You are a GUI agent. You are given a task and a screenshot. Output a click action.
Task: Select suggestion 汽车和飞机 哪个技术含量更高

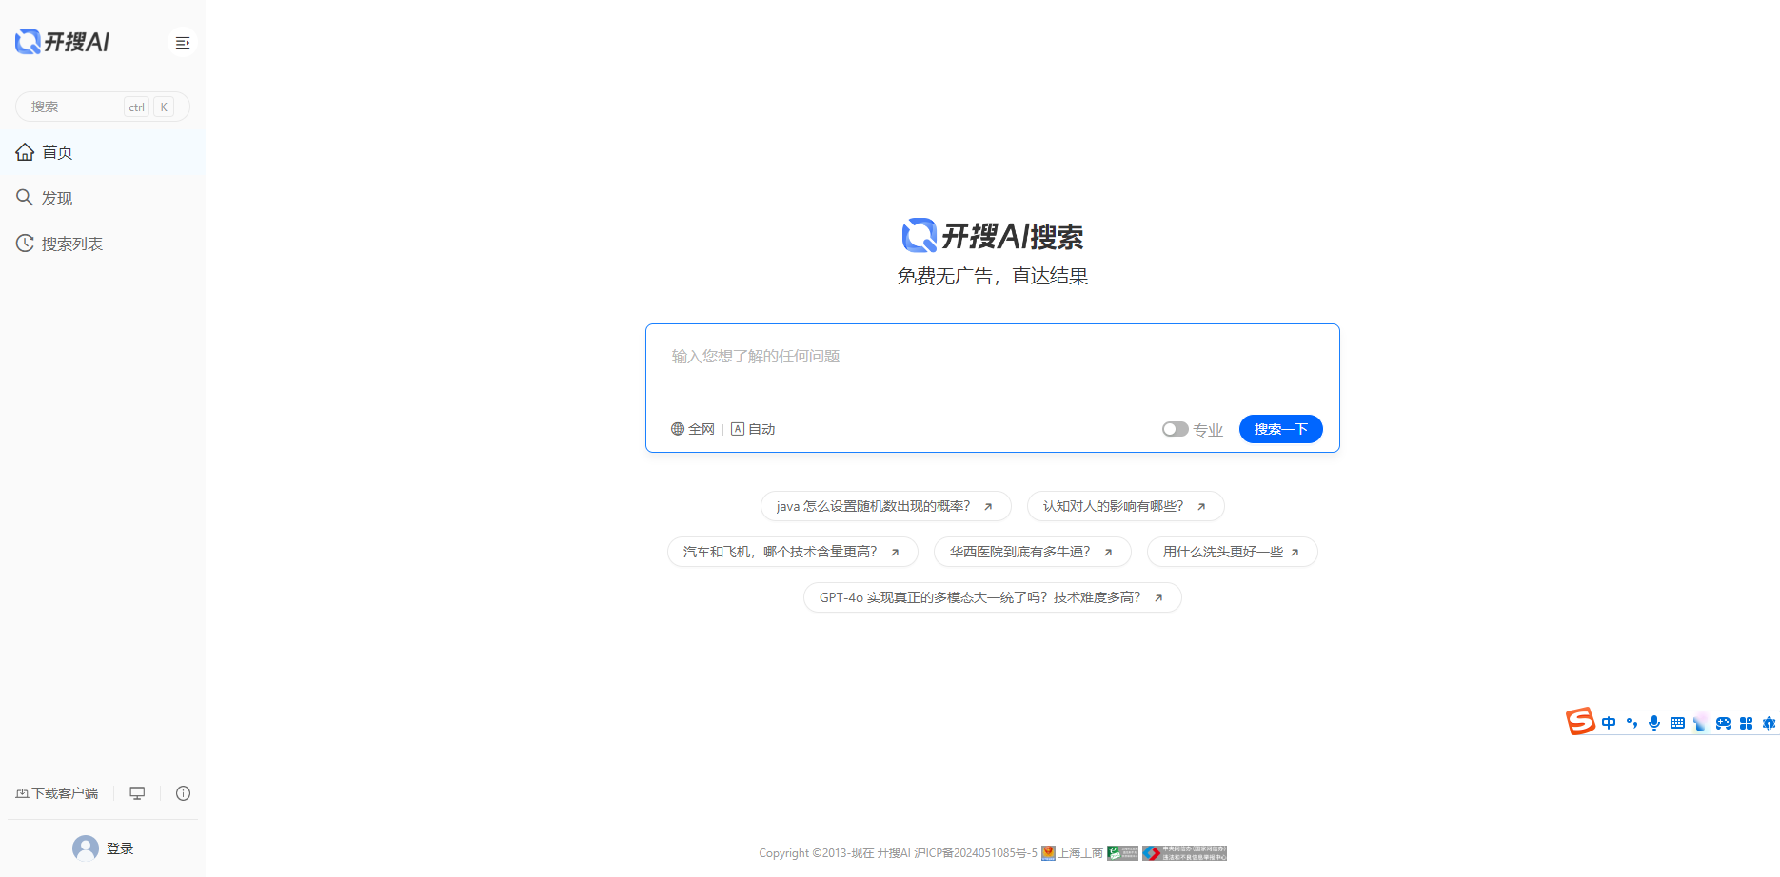point(792,552)
